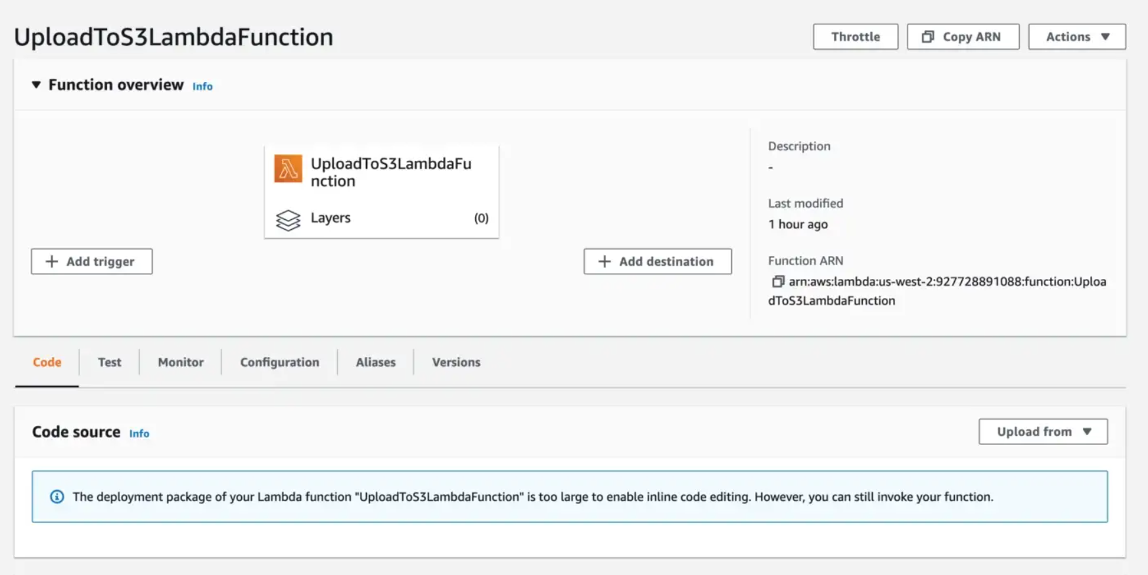Collapse the Function overview section
The height and width of the screenshot is (575, 1148).
[x=36, y=85]
